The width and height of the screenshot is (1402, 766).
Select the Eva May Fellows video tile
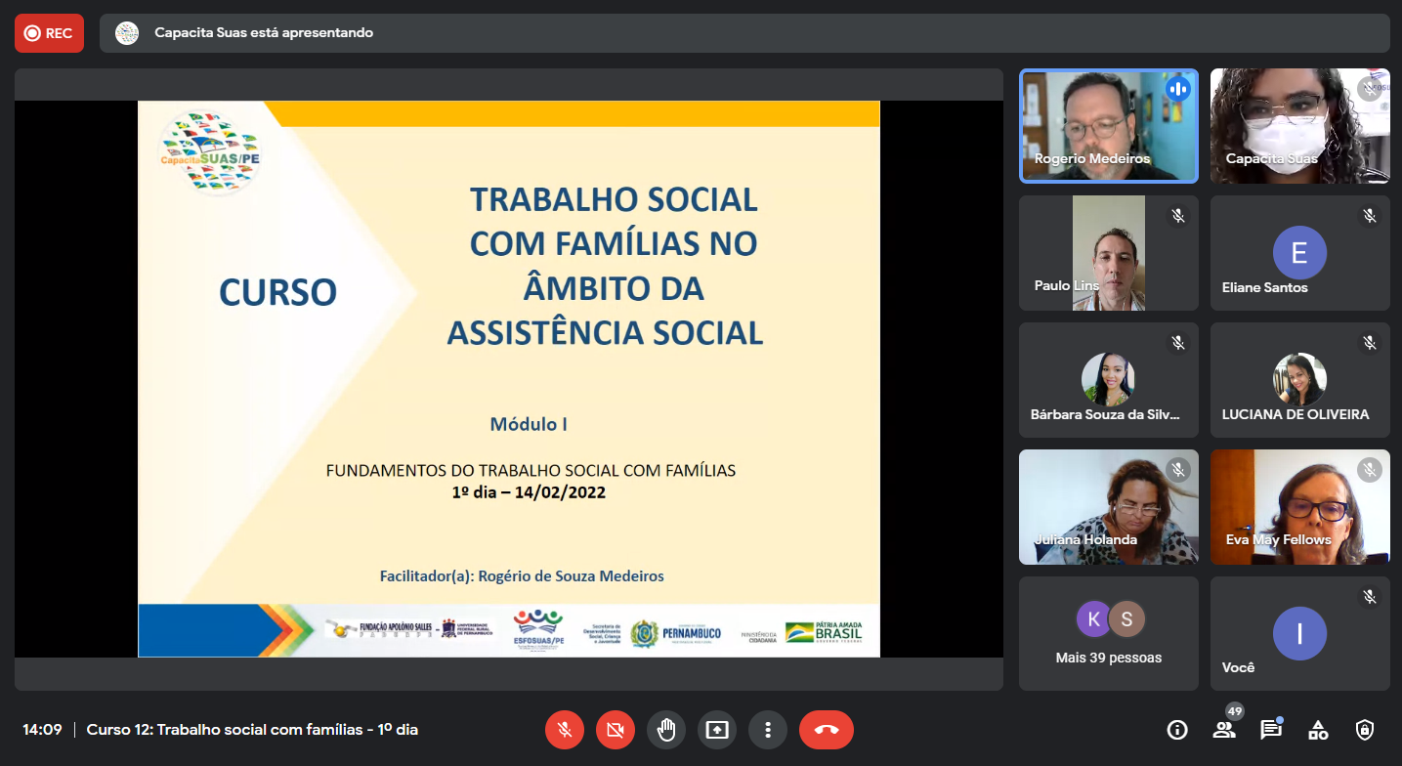pos(1299,506)
